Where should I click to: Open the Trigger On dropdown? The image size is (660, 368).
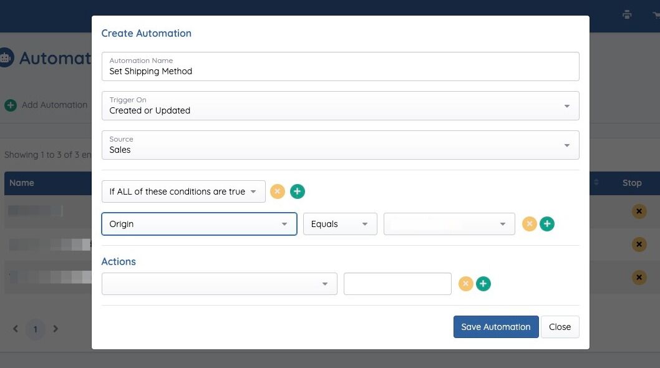340,106
